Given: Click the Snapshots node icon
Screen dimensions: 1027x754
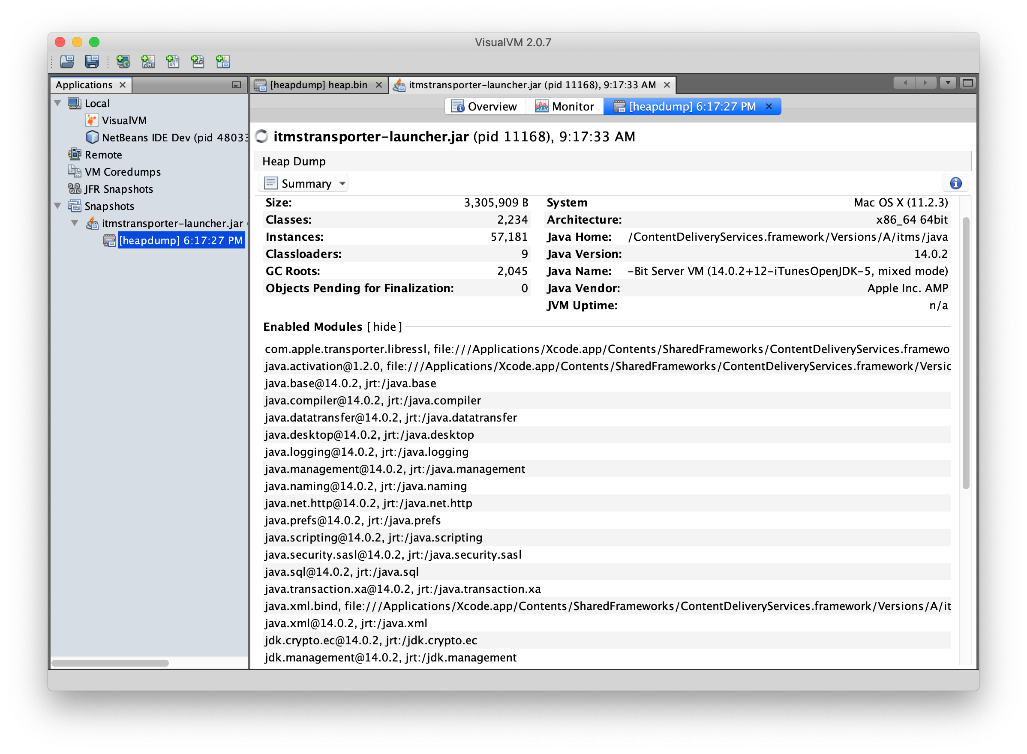Looking at the screenshot, I should 75,206.
